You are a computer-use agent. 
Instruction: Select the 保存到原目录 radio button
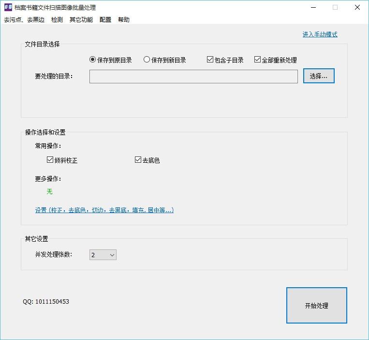93,60
